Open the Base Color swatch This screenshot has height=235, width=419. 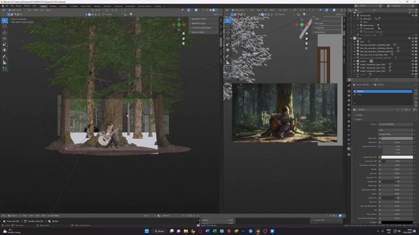point(397,138)
